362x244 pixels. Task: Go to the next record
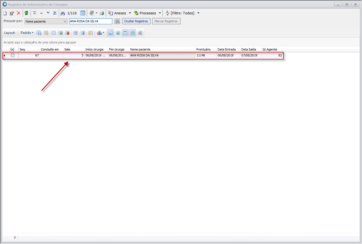pyautogui.click(x=48, y=13)
